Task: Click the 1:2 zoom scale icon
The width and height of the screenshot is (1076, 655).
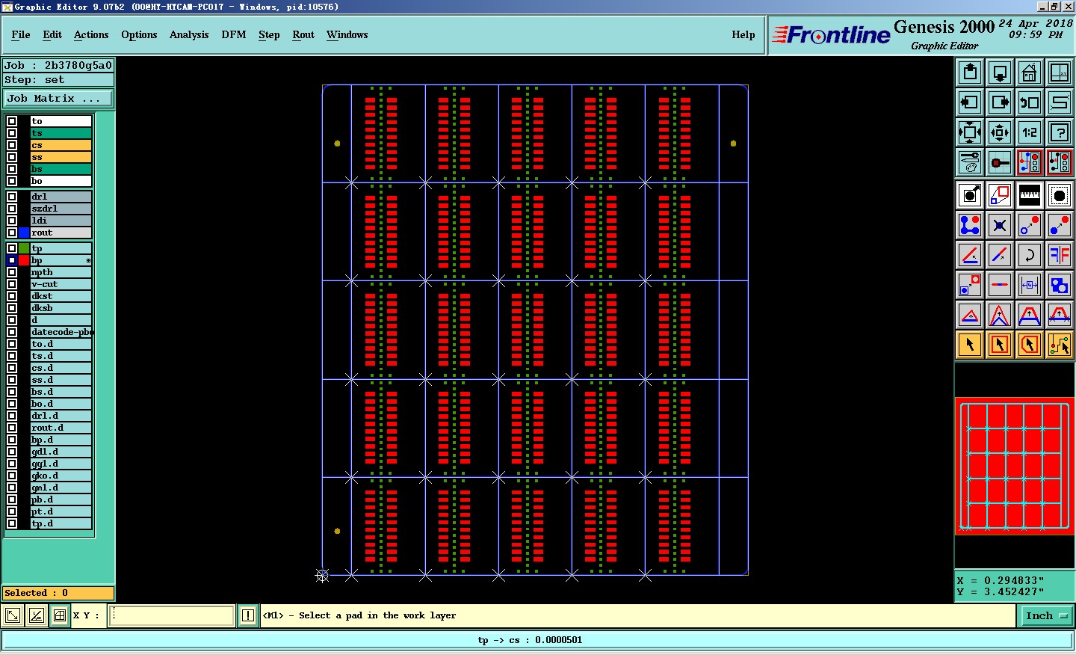Action: (x=1030, y=132)
